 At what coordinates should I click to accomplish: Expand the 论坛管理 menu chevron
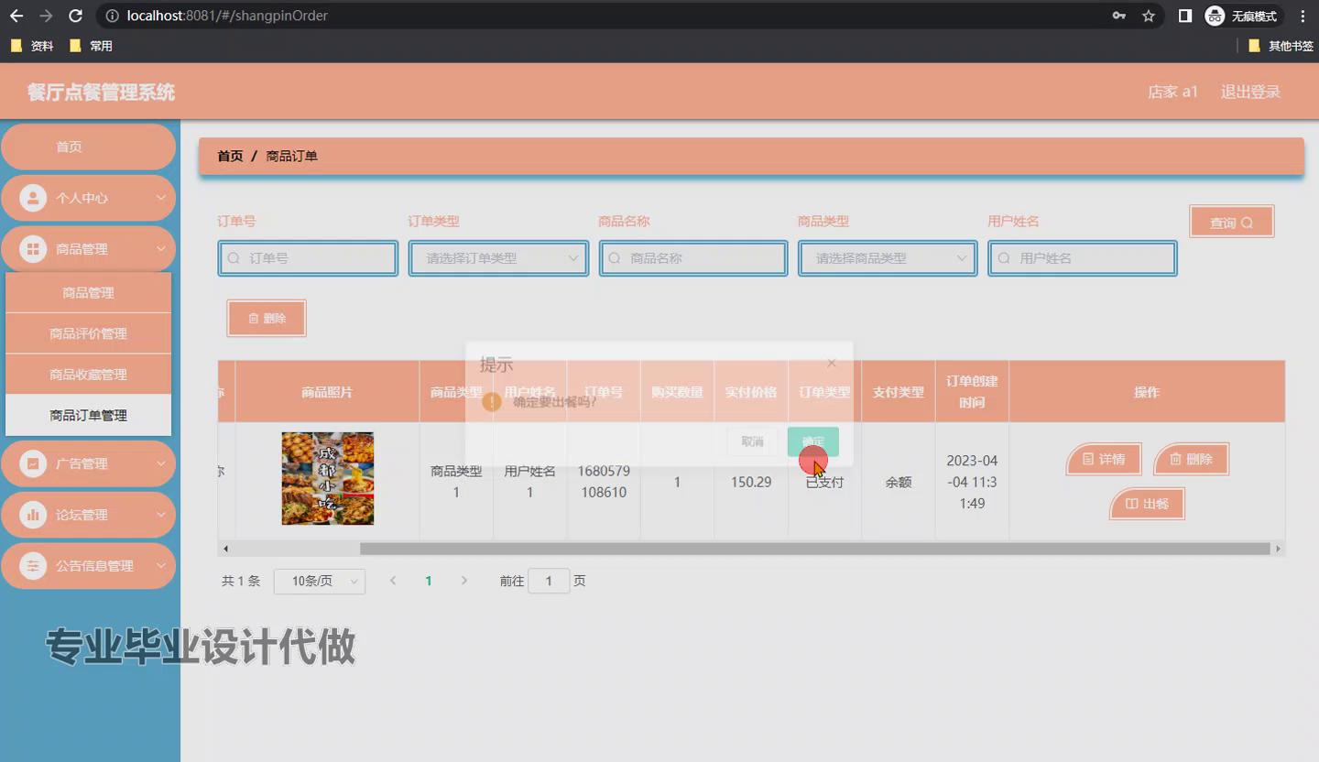pos(160,515)
